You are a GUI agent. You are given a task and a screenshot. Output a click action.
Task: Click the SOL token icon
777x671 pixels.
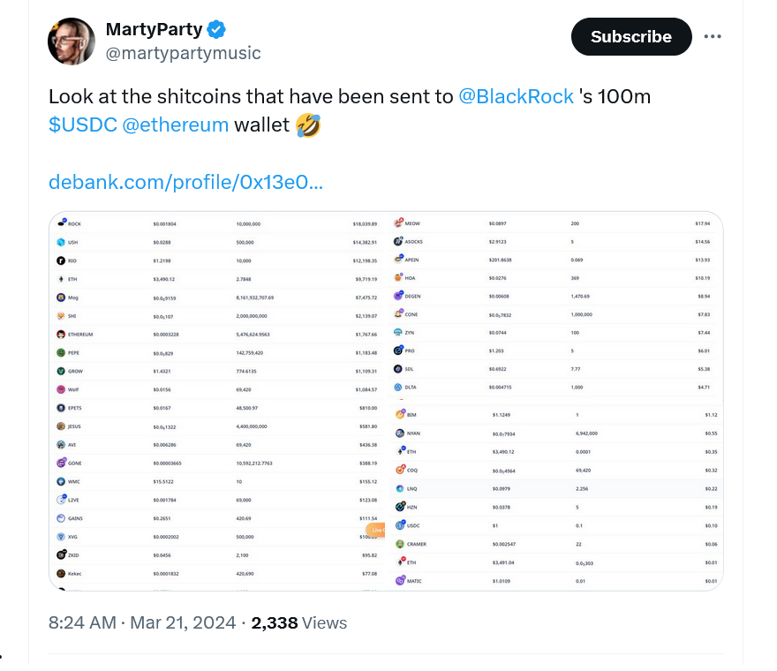pyautogui.click(x=398, y=369)
